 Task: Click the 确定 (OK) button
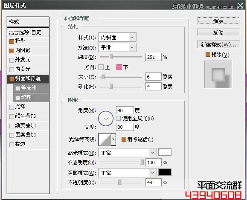pos(218,20)
